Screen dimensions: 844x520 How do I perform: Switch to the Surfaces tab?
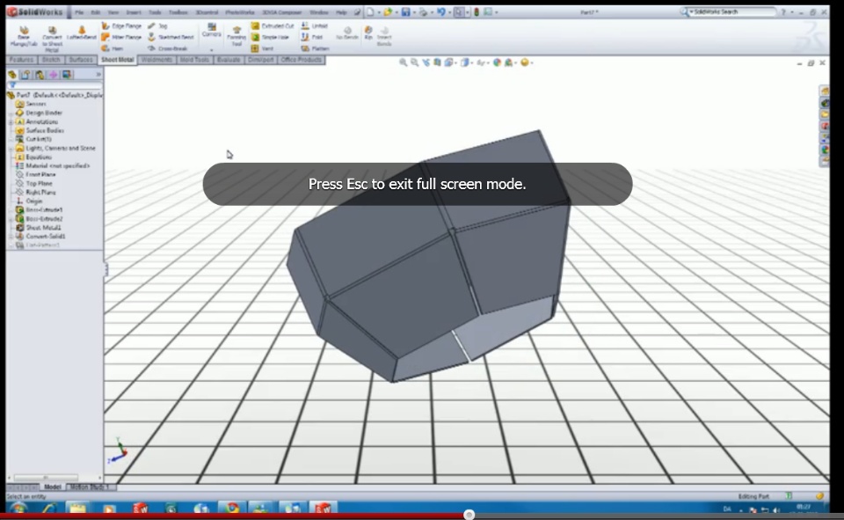coord(81,60)
